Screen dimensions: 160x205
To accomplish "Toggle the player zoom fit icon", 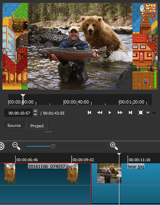I will 141,113.
